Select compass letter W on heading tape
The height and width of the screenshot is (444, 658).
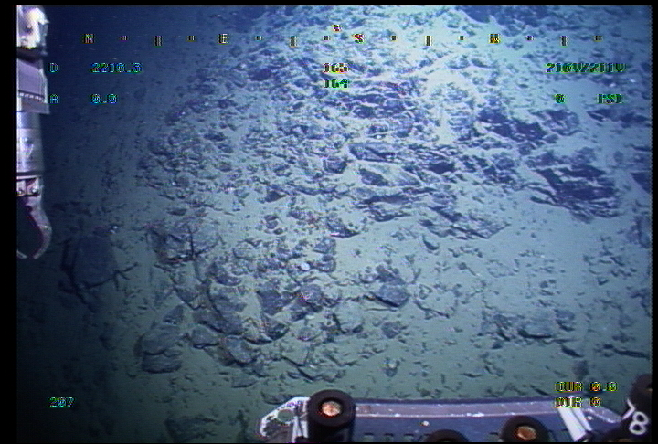[x=494, y=39]
